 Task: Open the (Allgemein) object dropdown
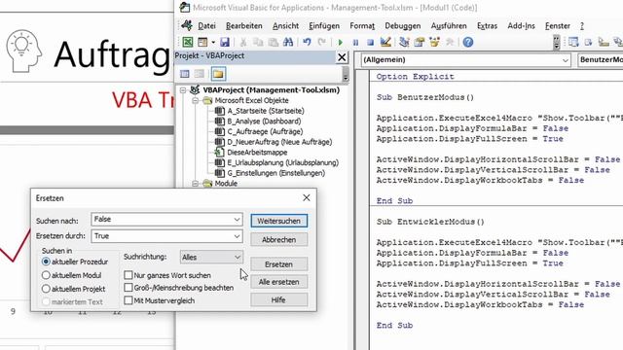(565, 60)
